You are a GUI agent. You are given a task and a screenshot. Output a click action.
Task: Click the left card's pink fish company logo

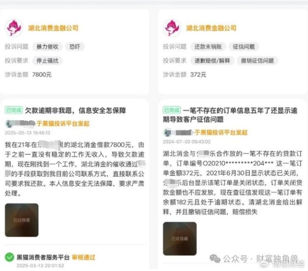tap(14, 28)
